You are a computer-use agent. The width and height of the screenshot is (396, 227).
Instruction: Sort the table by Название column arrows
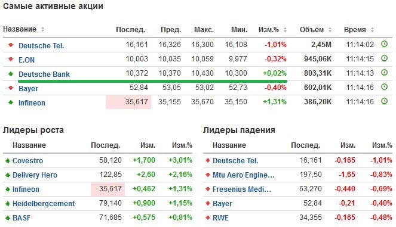coord(42,29)
